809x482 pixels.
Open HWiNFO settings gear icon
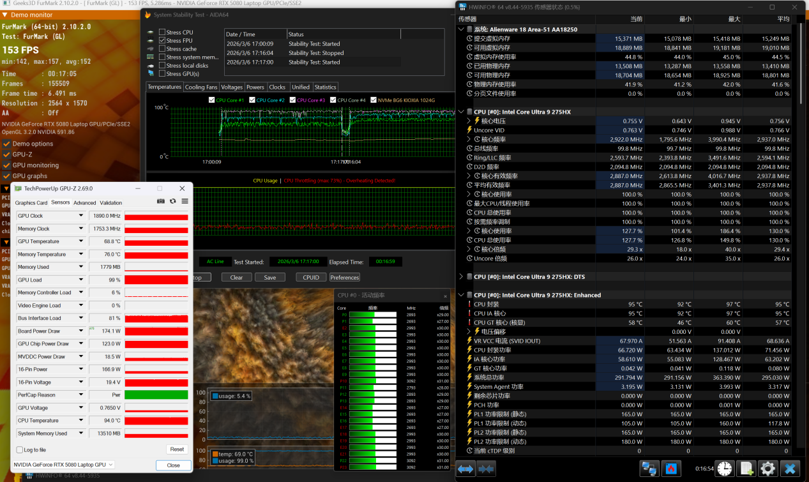pos(767,469)
